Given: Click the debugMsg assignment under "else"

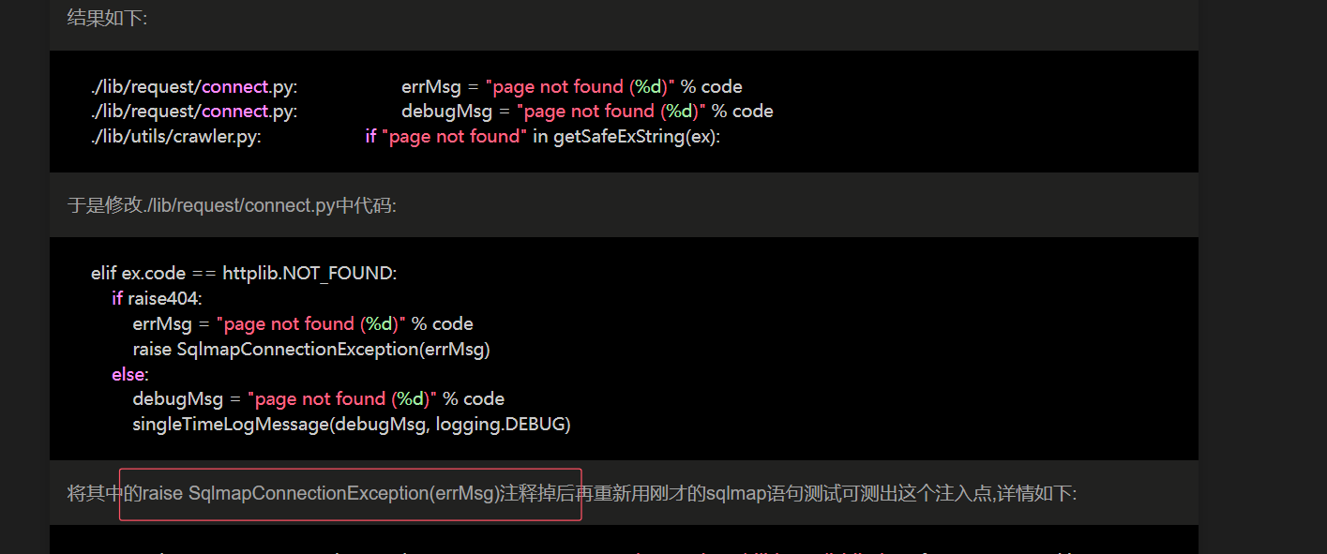Looking at the screenshot, I should (318, 399).
